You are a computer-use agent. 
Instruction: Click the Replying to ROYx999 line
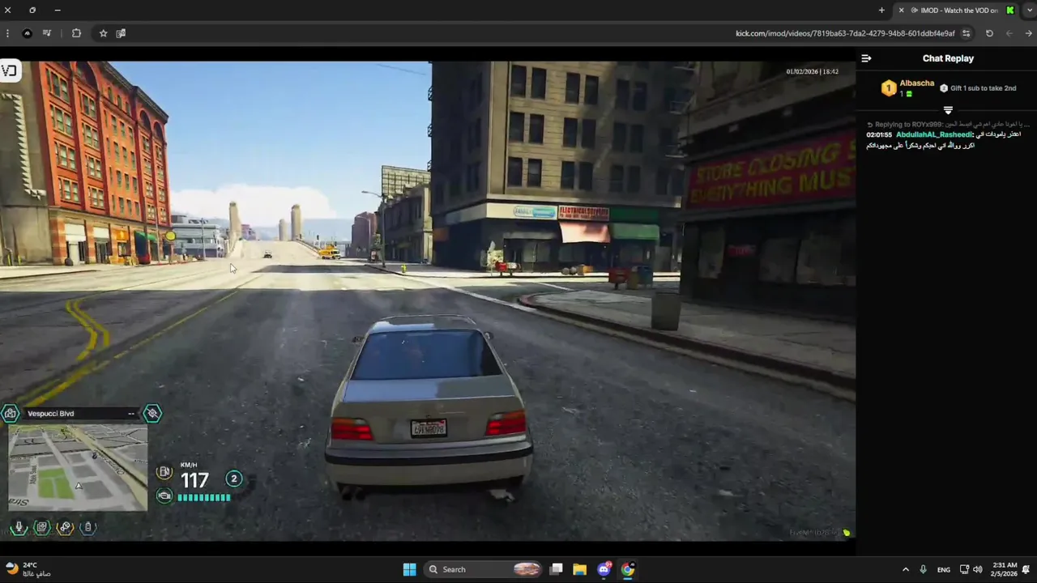(948, 125)
